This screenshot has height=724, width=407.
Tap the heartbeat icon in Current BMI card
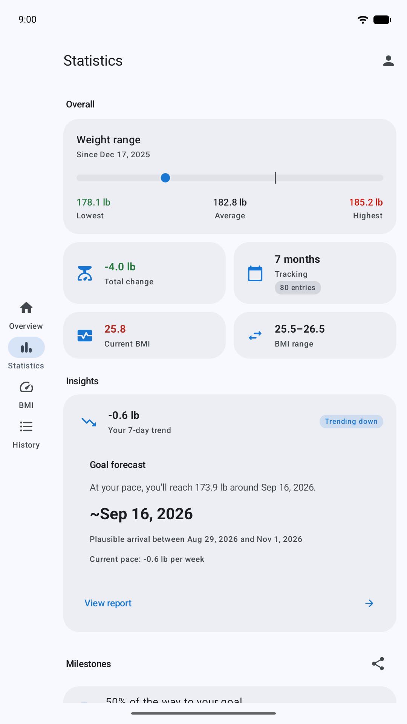coord(85,336)
